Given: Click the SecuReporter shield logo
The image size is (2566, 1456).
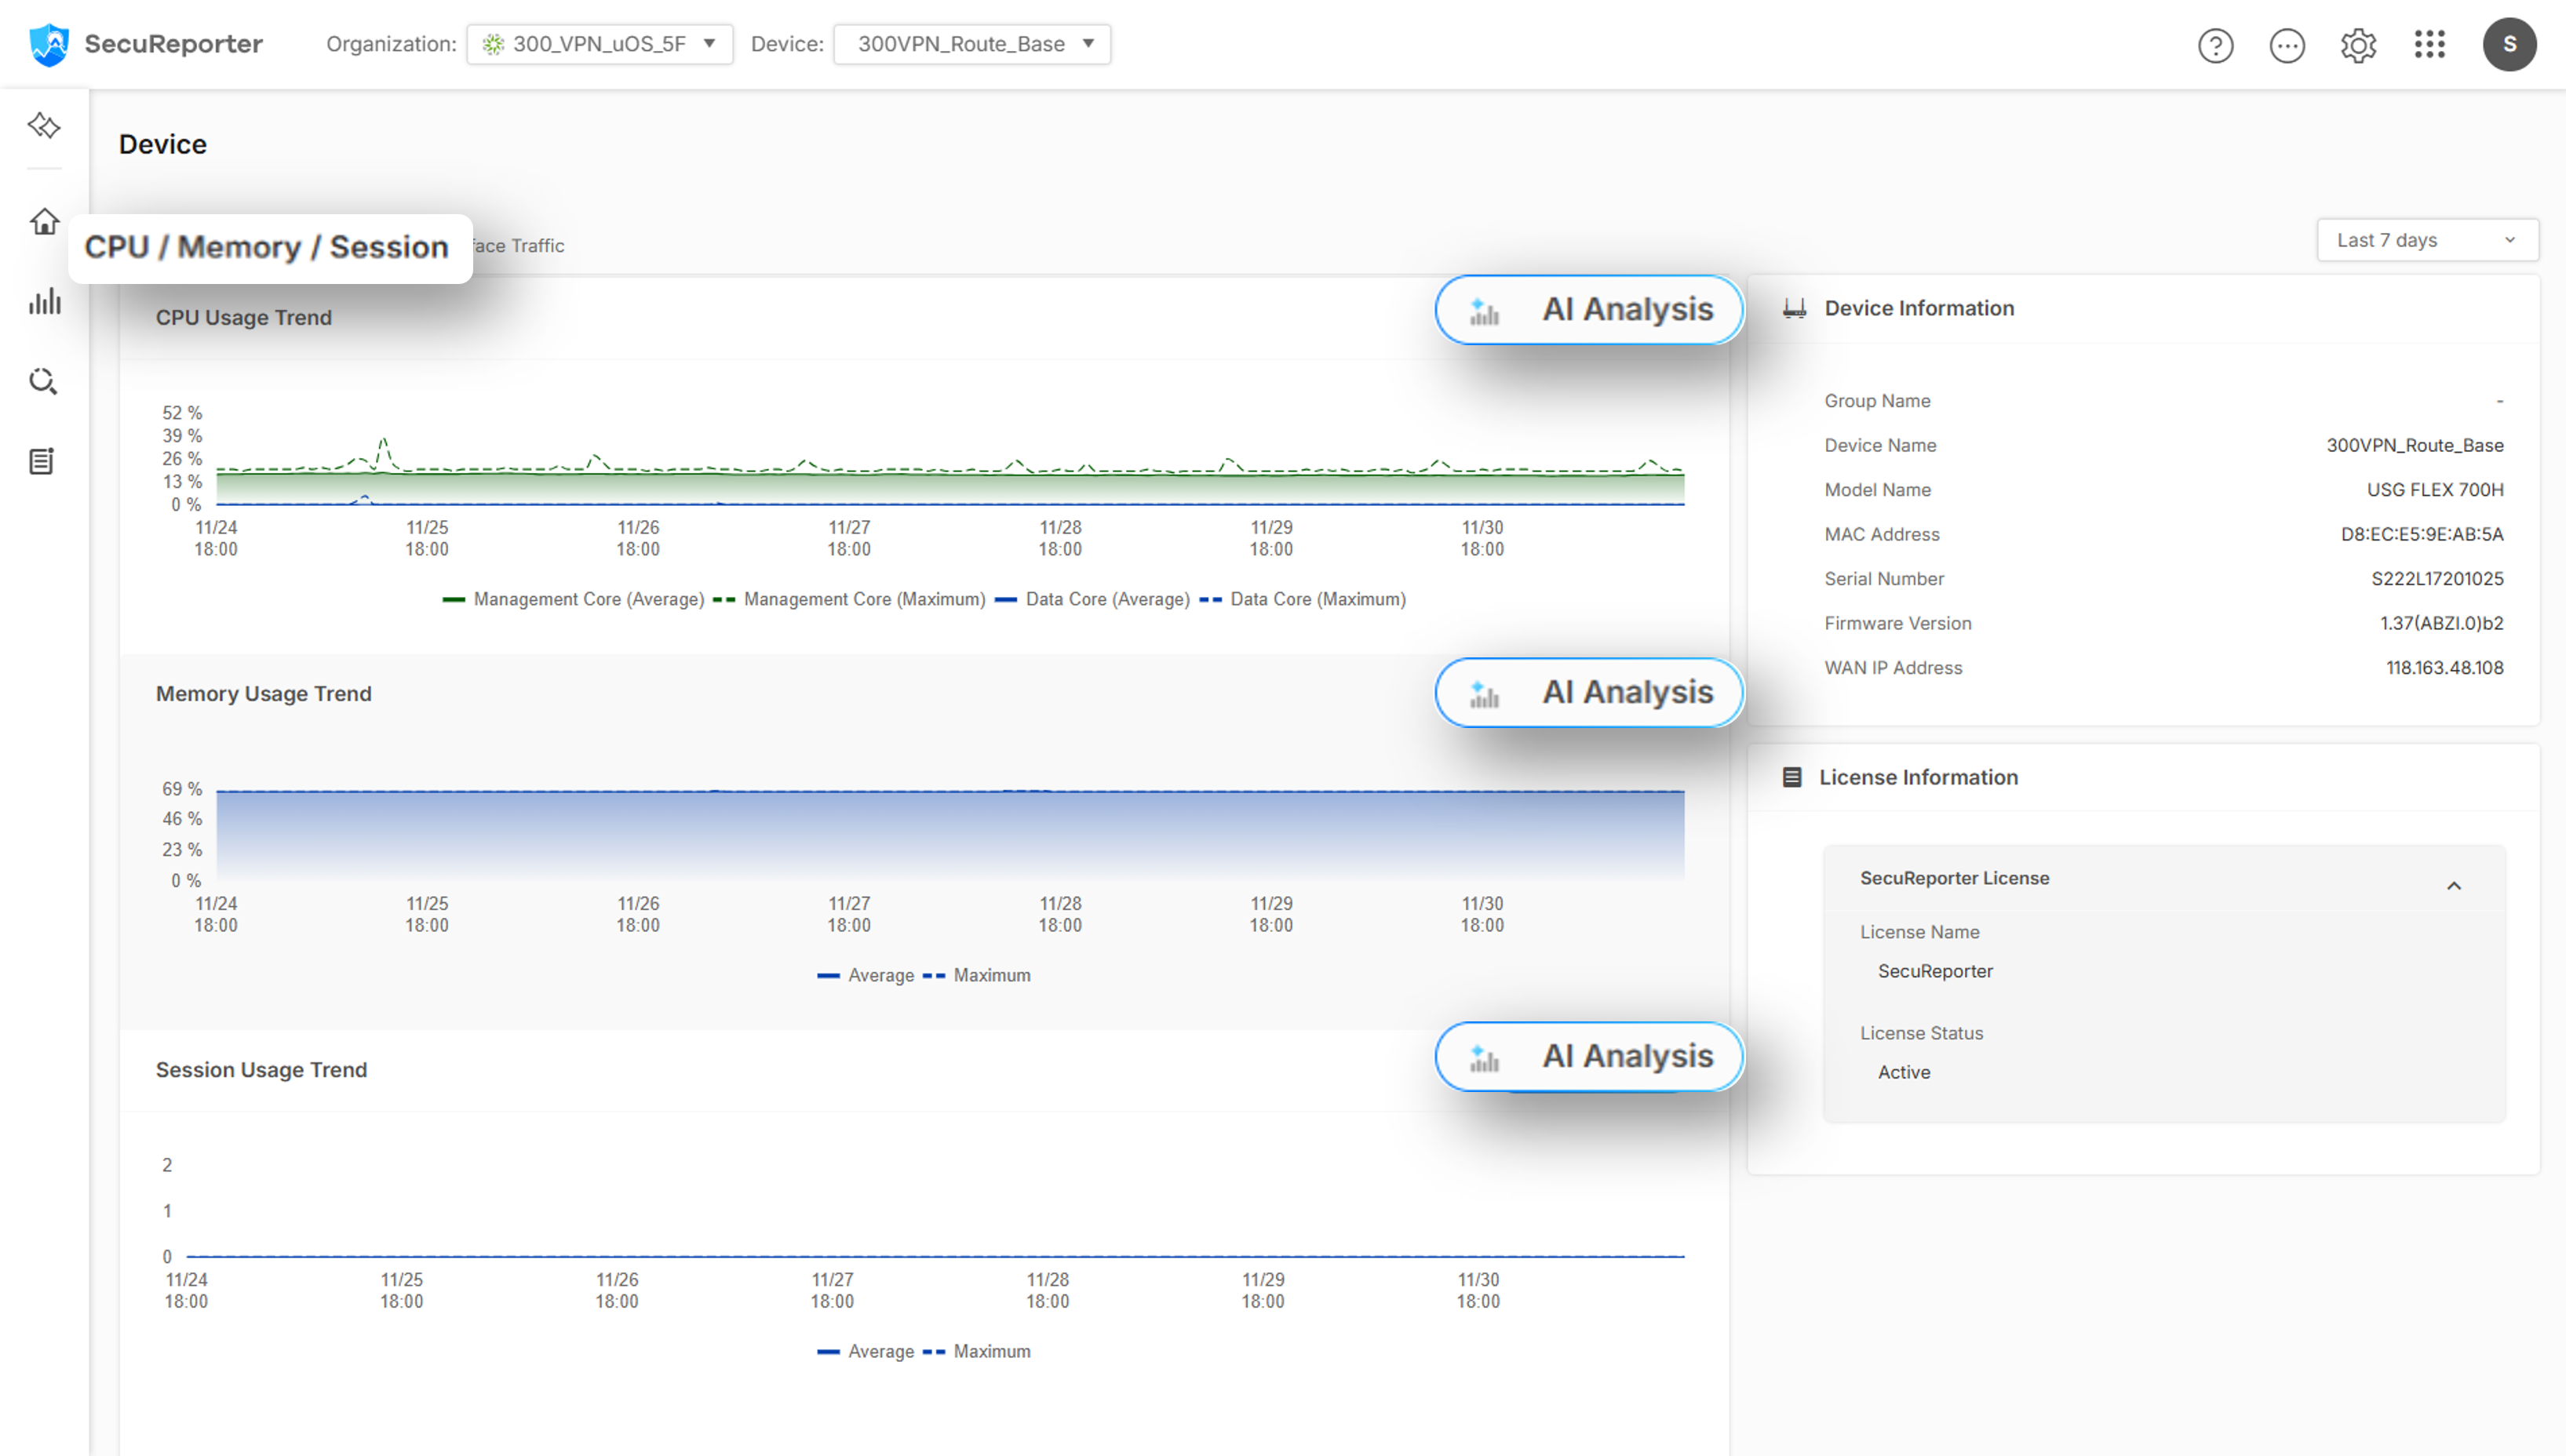Looking at the screenshot, I should [48, 44].
